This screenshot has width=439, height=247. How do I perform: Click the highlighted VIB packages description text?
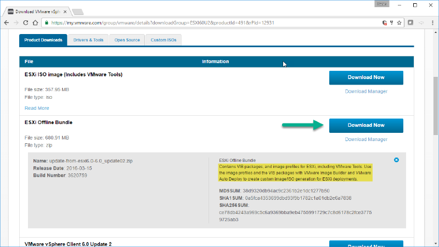click(295, 173)
